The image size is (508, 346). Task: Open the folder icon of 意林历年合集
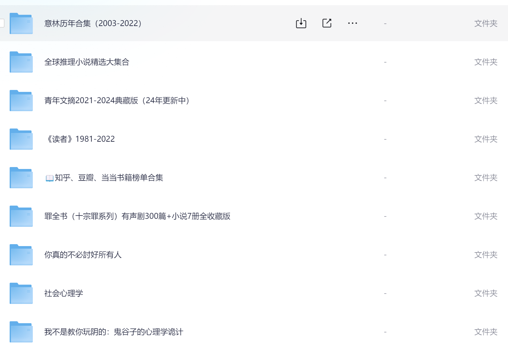click(21, 23)
